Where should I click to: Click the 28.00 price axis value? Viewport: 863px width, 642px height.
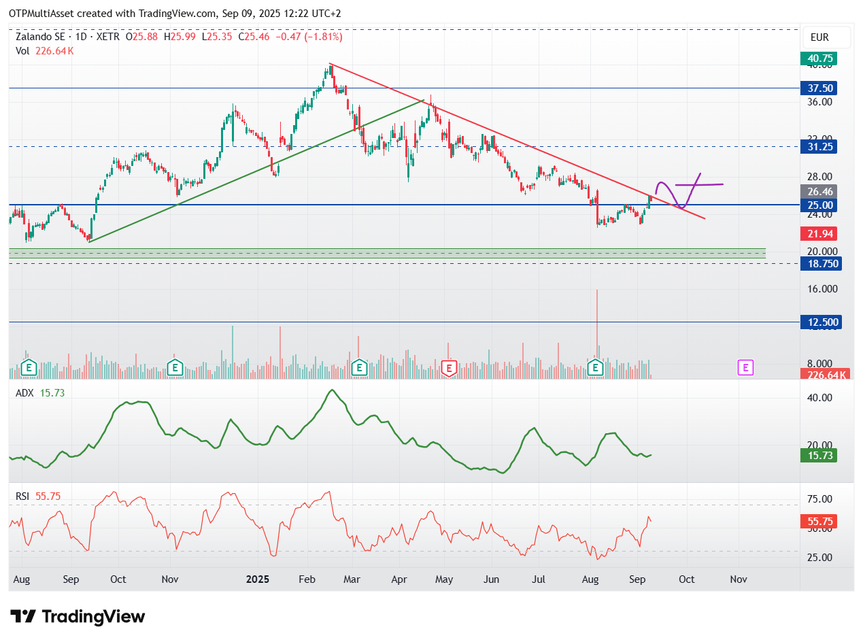click(x=819, y=177)
